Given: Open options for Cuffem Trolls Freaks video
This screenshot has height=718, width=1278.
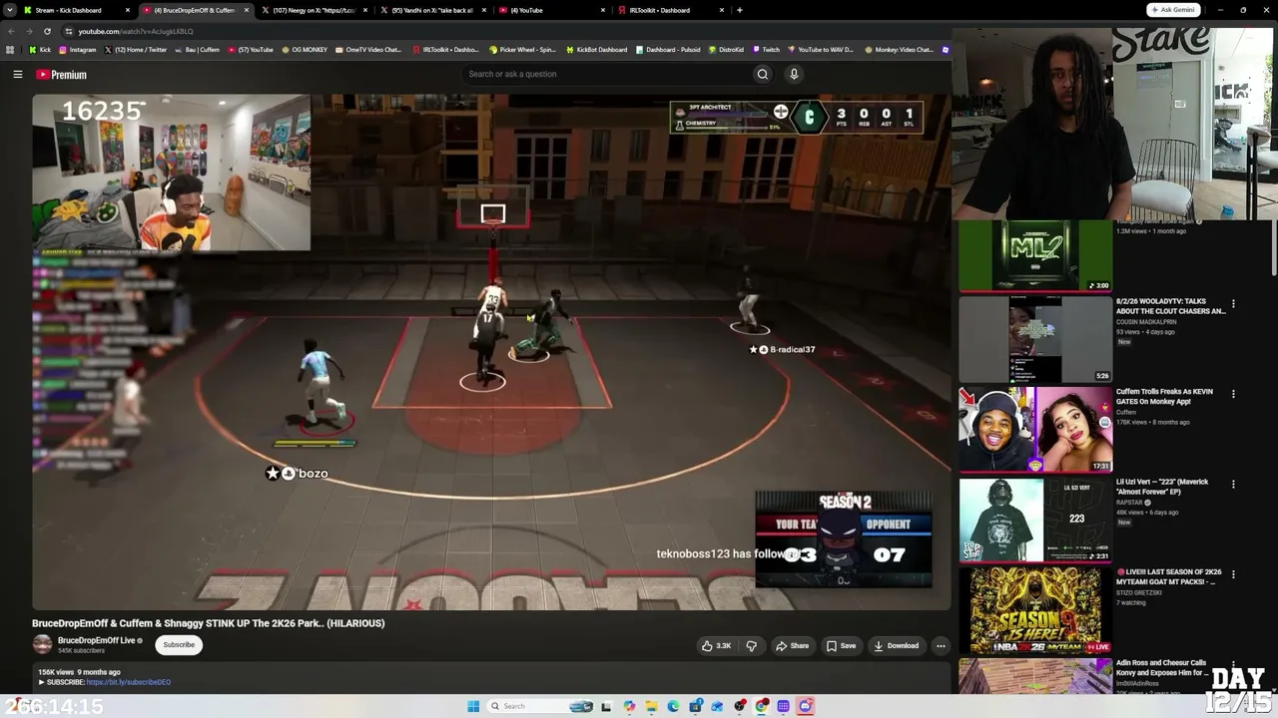Looking at the screenshot, I should 1233,394.
